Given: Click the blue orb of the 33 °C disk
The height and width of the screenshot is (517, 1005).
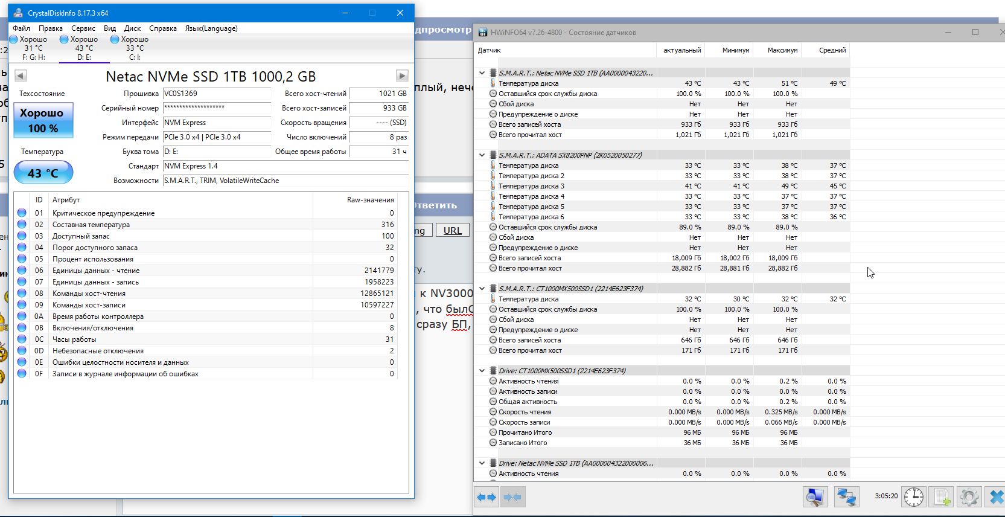Looking at the screenshot, I should coord(115,39).
